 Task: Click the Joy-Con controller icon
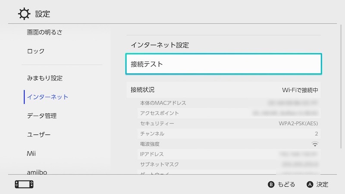[24, 185]
